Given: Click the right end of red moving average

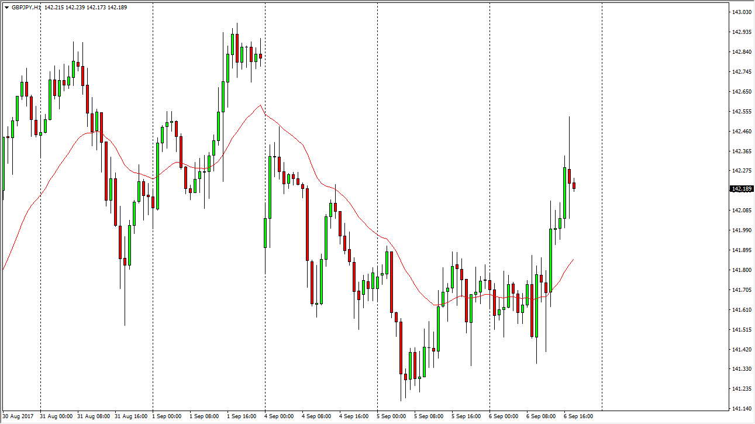Looking at the screenshot, I should pyautogui.click(x=573, y=259).
